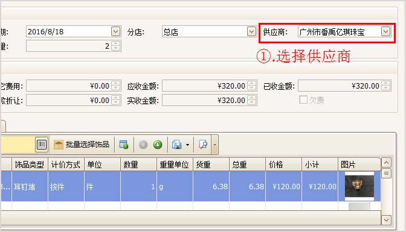
Task: Open the 分店 总店 dropdown
Action: [x=251, y=31]
